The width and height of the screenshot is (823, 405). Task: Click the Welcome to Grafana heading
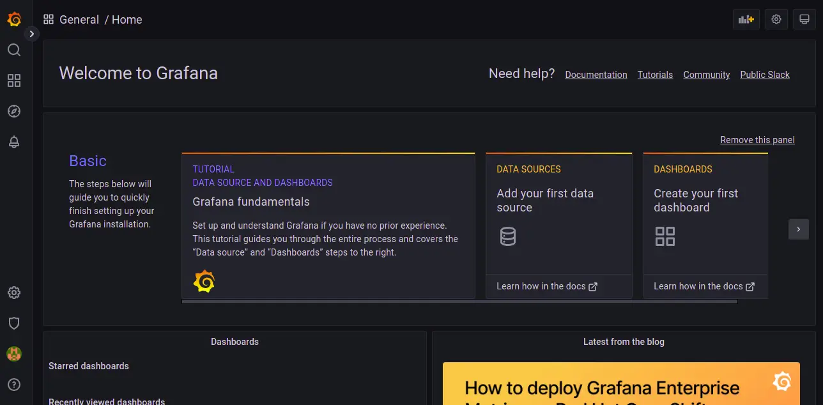(139, 73)
